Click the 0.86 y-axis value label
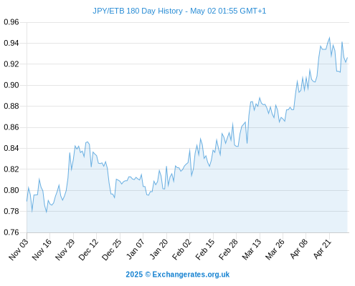Image resolution: width=355 pixels, height=286 pixels. (11, 127)
